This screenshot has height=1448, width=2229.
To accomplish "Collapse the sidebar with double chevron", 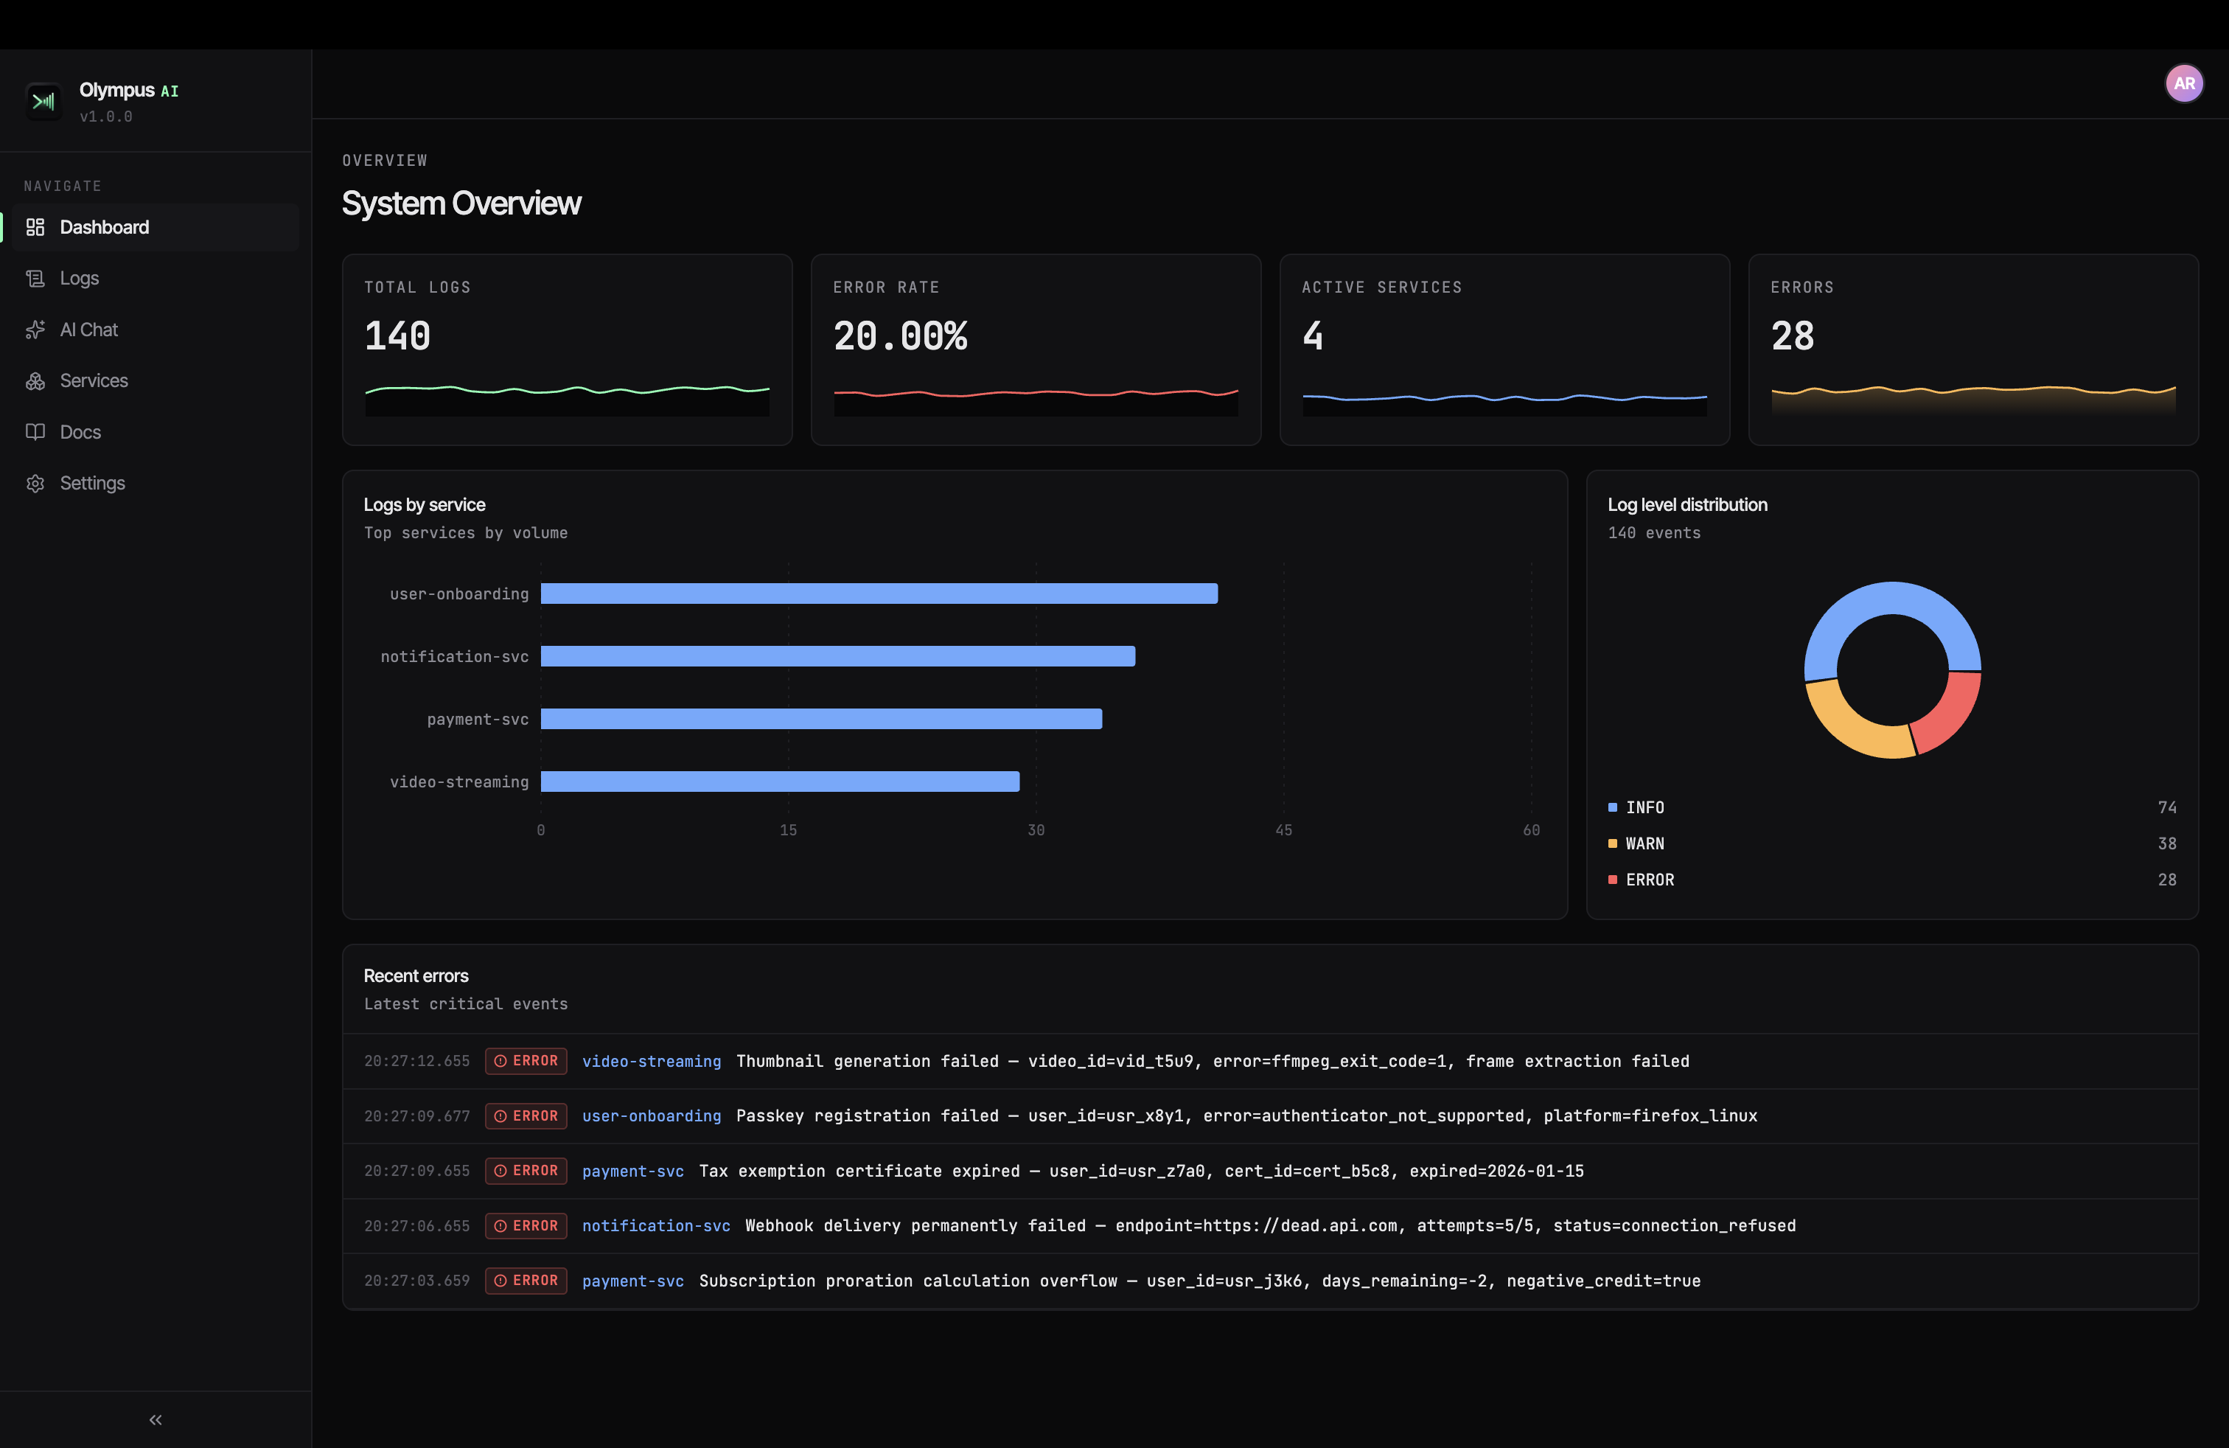I will 156,1420.
